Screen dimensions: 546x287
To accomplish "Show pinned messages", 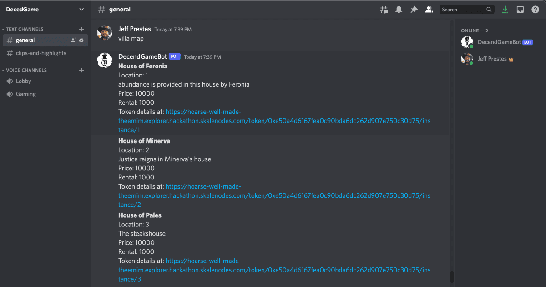I will [414, 10].
